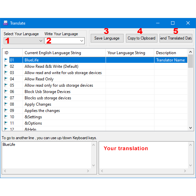
Task: Select the Block Usb Storage Devices row
Action: point(95,91)
